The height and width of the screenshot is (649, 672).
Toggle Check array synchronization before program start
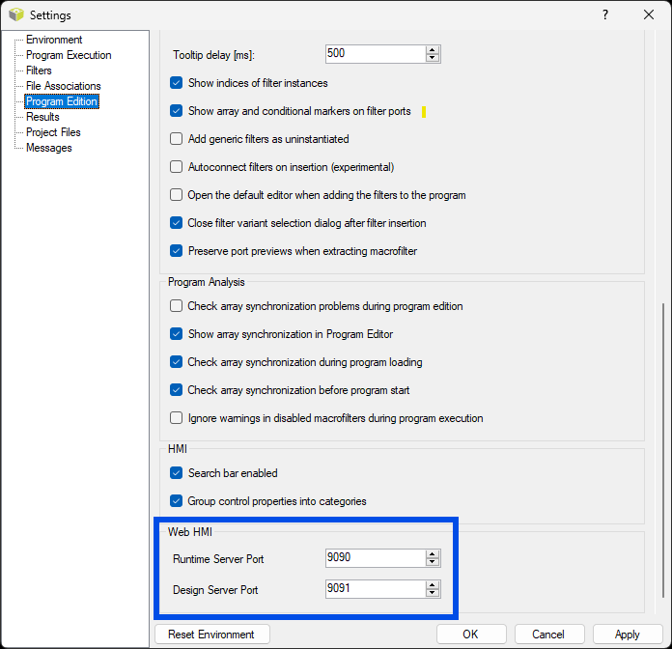tap(176, 390)
